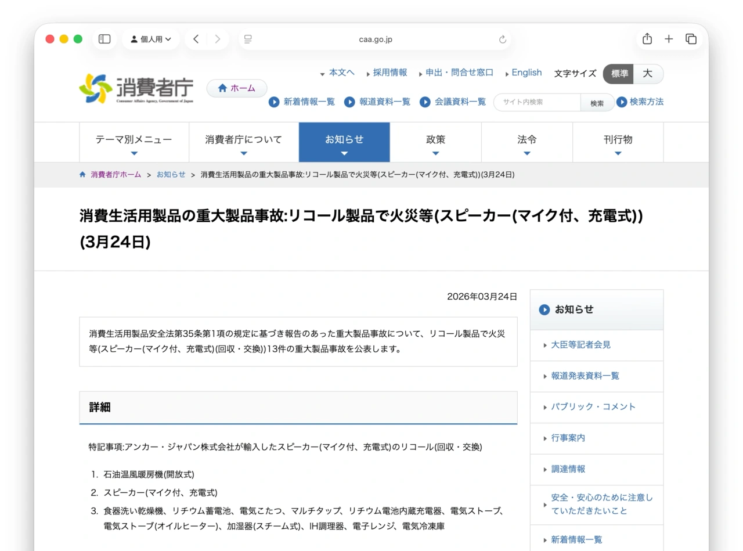
Task: Click the Safari share icon
Action: tap(647, 39)
